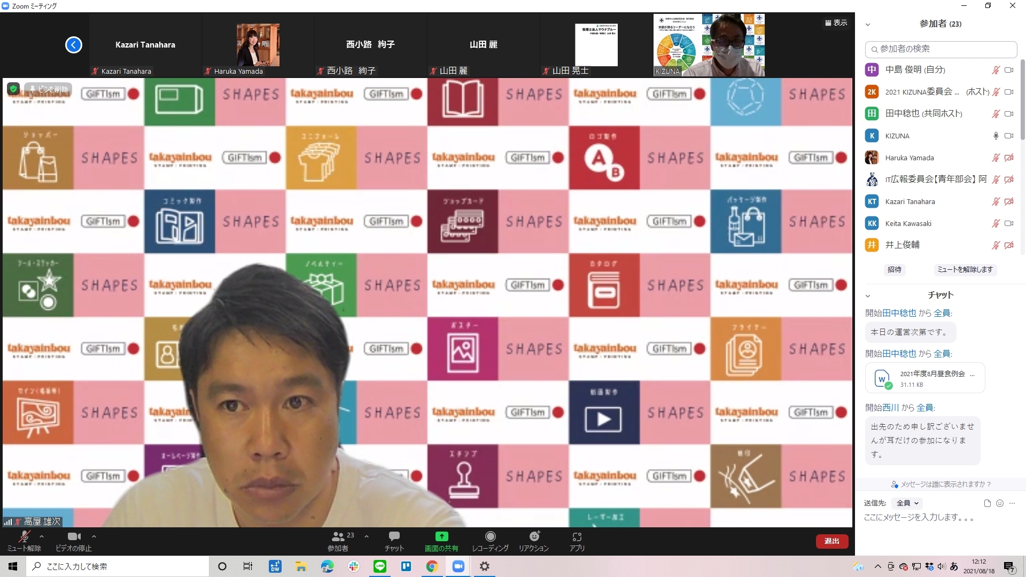
Task: Click the red 退出 leave button
Action: [x=832, y=541]
